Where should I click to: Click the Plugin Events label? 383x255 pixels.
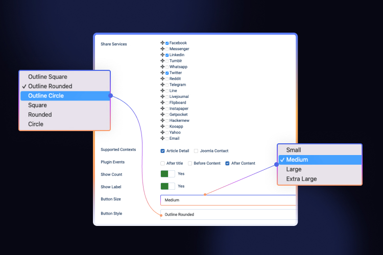tap(113, 162)
